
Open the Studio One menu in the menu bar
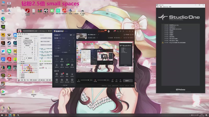coord(165,7)
